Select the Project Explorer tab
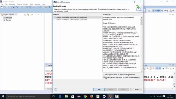 pos(9,15)
